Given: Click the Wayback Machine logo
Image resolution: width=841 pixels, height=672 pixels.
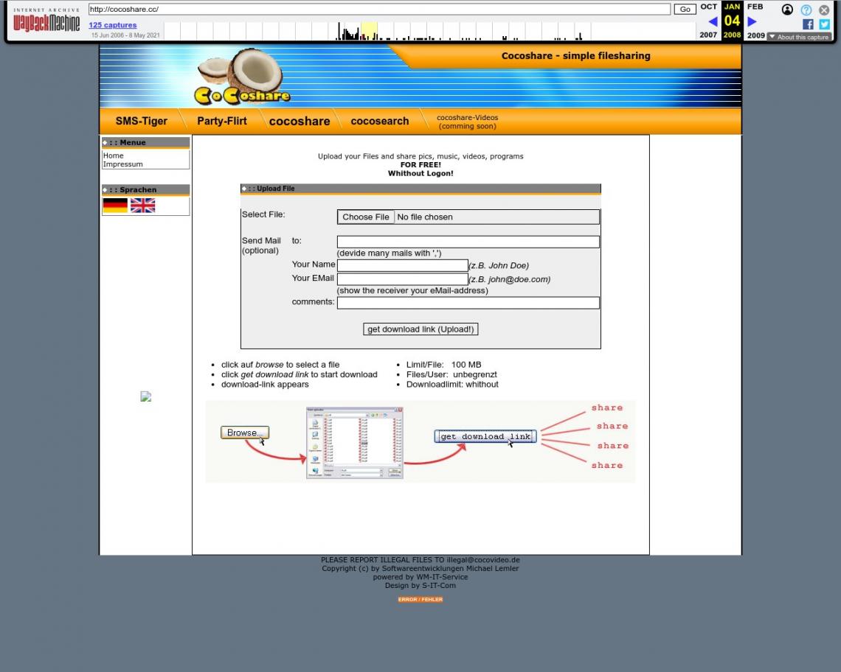Looking at the screenshot, I should coord(46,20).
